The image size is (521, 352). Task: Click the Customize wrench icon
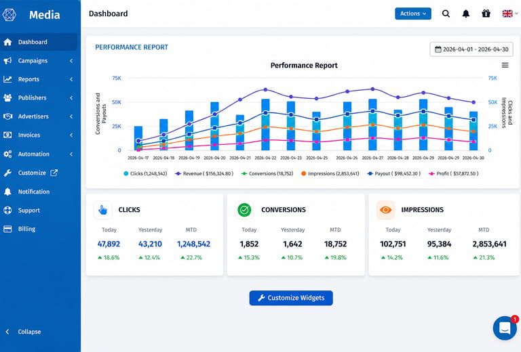coord(7,173)
